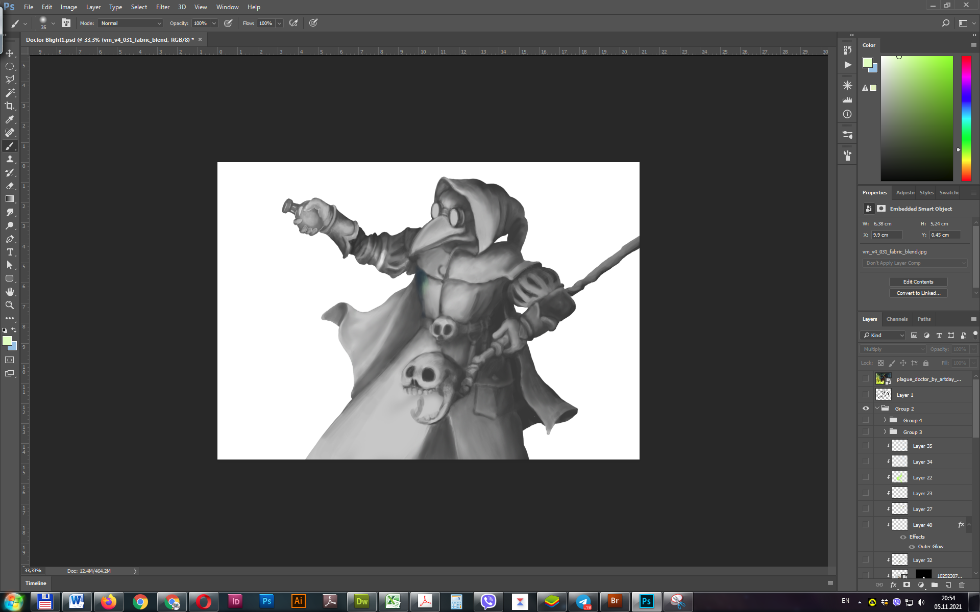Open the Filter menu
This screenshot has width=980, height=612.
[163, 7]
